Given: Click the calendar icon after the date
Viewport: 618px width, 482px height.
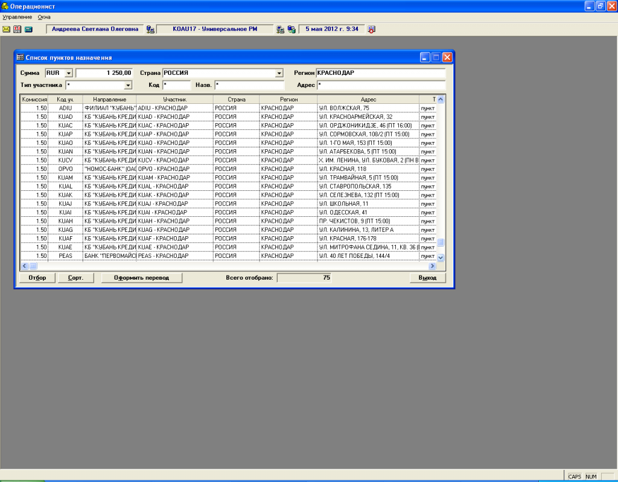Looking at the screenshot, I should [371, 29].
